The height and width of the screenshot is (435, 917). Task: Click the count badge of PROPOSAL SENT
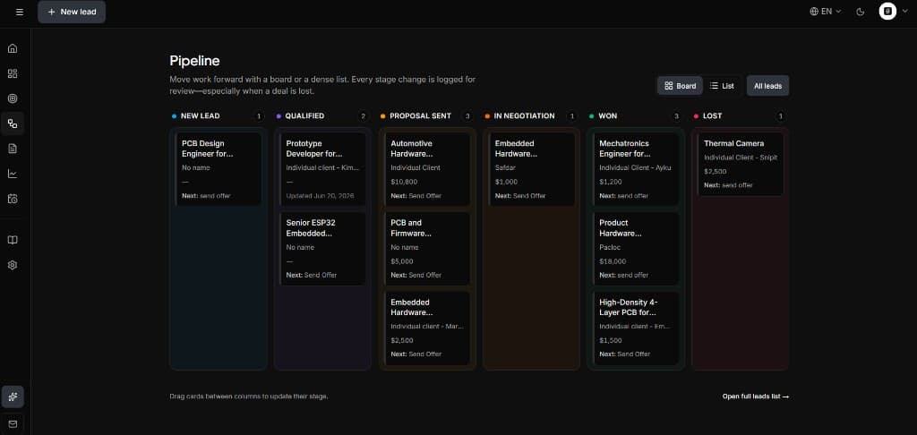click(x=467, y=116)
